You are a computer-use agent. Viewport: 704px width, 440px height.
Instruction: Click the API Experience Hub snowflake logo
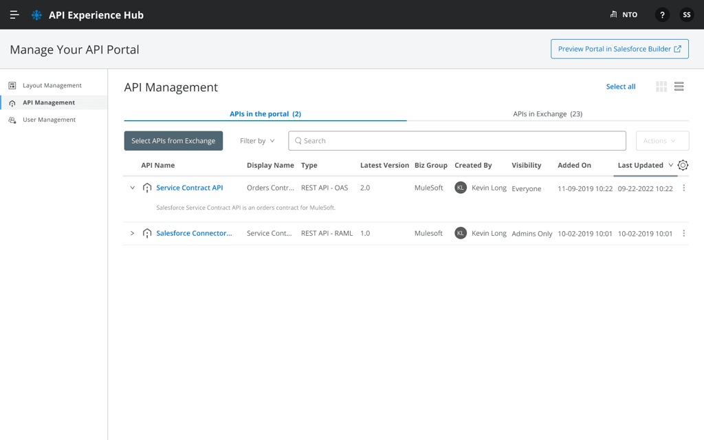point(36,15)
